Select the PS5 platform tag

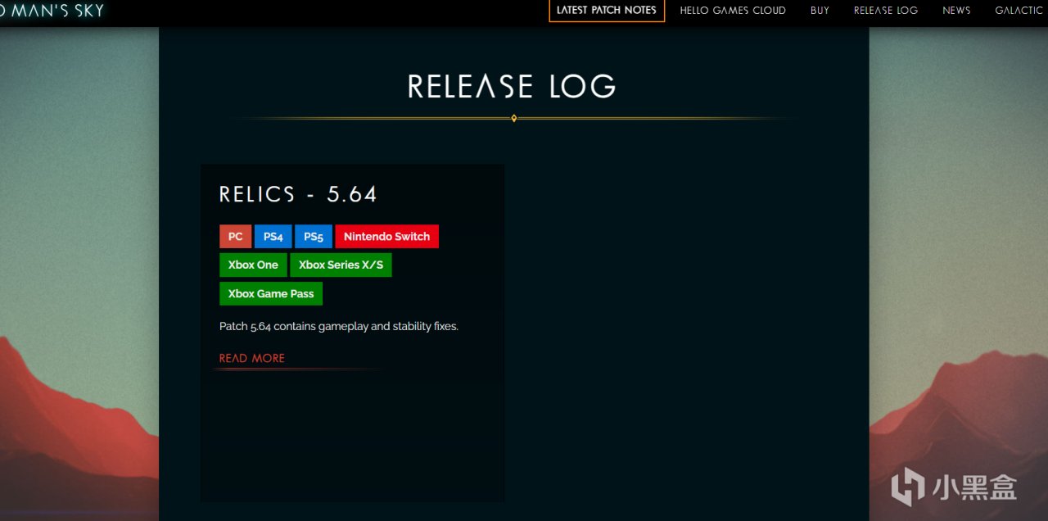314,237
